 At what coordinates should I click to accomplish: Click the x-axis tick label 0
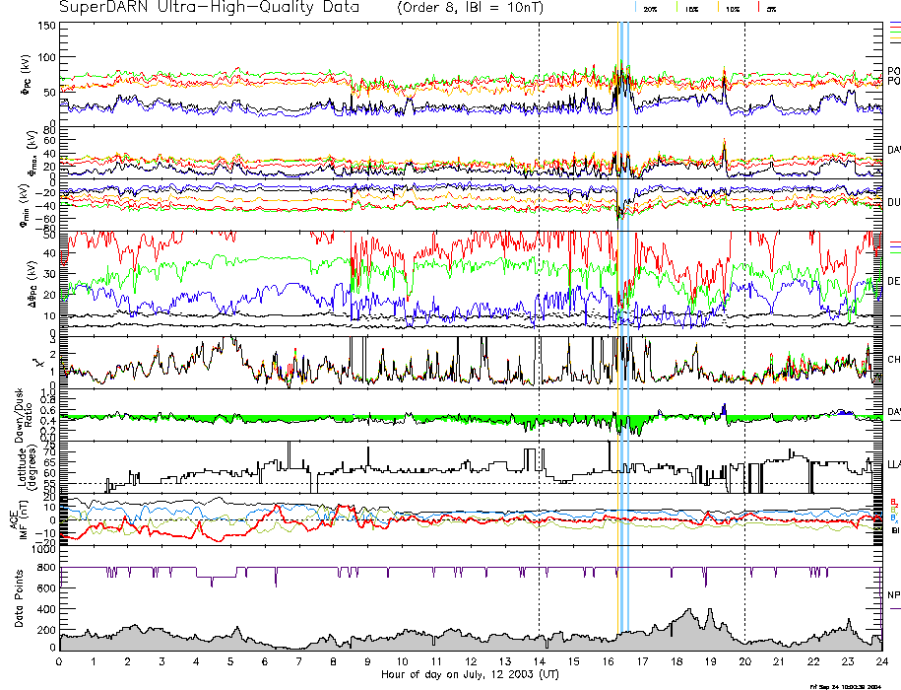pos(60,661)
